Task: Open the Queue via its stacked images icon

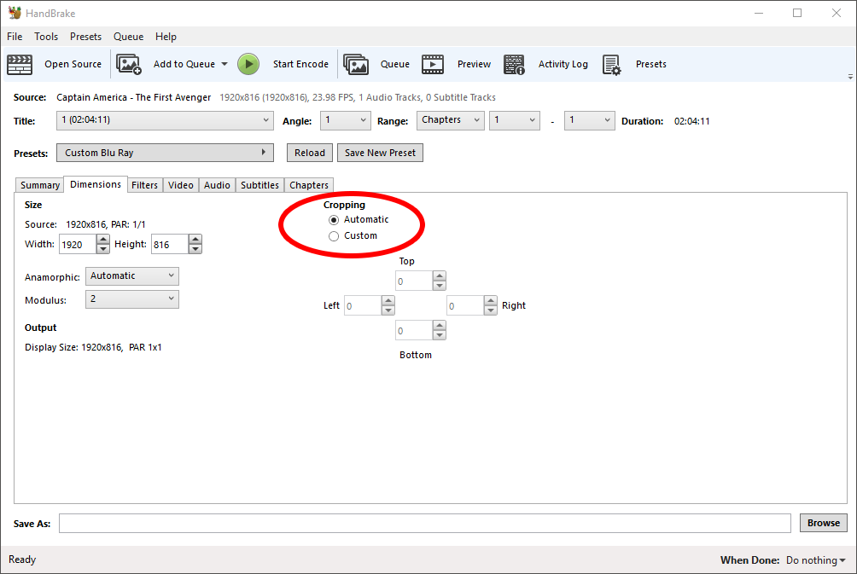Action: [356, 65]
